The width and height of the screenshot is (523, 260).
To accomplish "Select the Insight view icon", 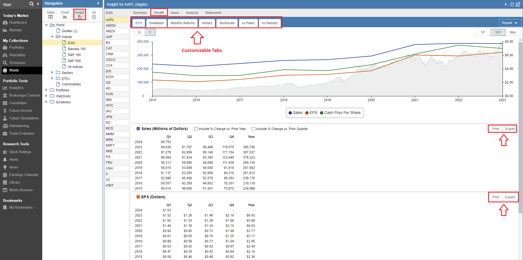I will pos(80,15).
